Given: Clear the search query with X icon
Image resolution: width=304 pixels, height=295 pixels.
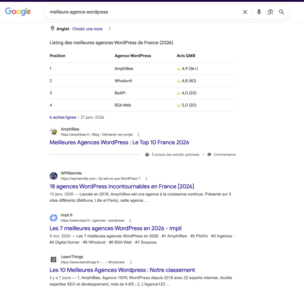Looking at the screenshot, I should point(245,12).
